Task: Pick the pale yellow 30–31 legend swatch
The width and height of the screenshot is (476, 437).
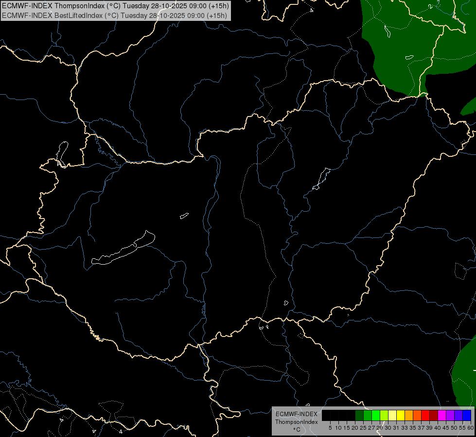Action: (x=392, y=415)
